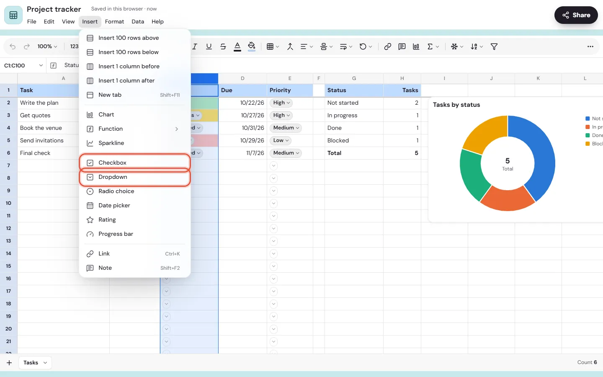Open vertical alignment dropdown
The height and width of the screenshot is (377, 603).
tap(326, 46)
